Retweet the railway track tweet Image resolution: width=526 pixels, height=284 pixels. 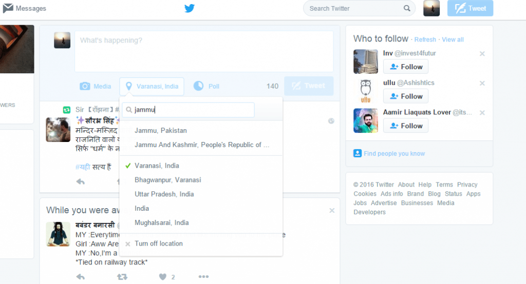coord(122,277)
